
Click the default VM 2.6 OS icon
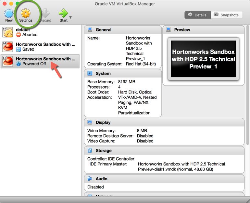click(x=7, y=32)
